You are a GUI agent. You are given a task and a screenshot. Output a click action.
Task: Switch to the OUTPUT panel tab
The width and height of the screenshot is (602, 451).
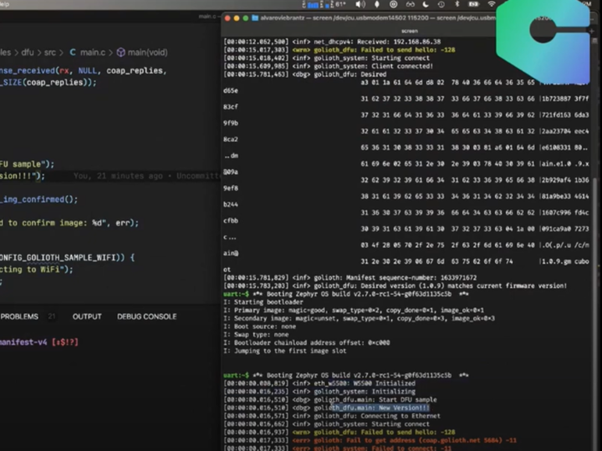87,317
